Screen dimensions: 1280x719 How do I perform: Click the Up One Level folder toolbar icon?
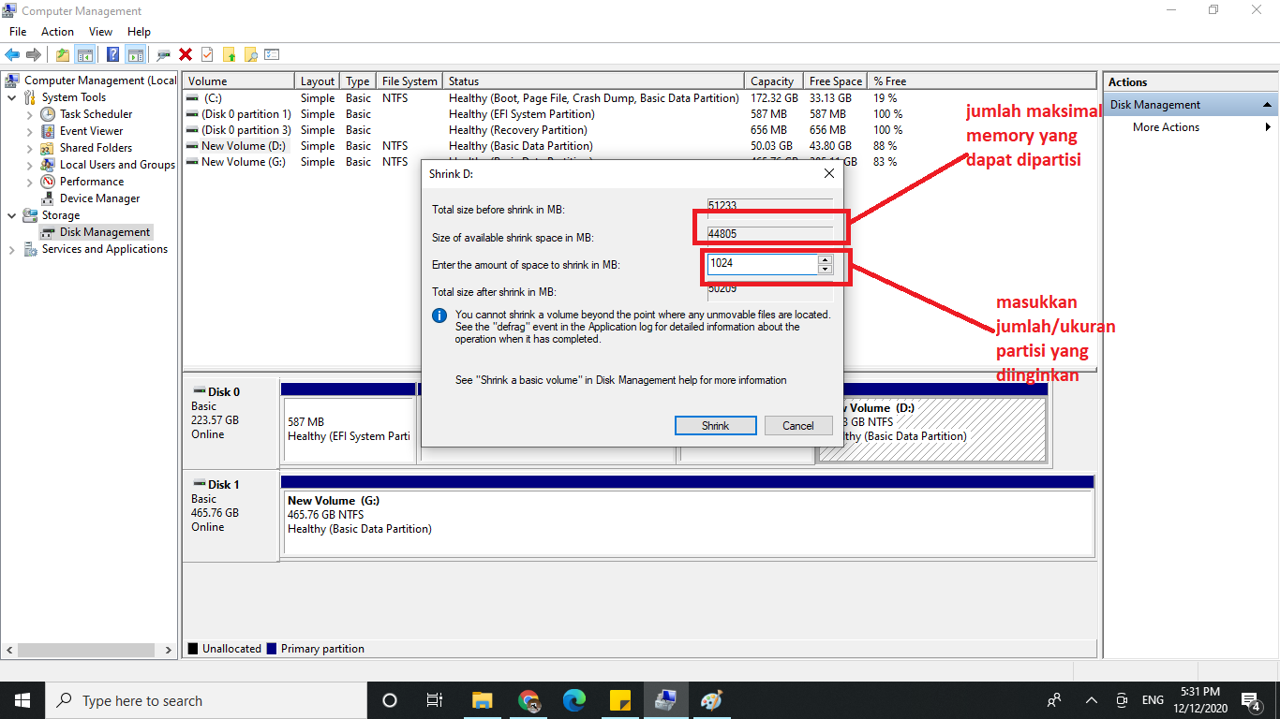point(62,53)
